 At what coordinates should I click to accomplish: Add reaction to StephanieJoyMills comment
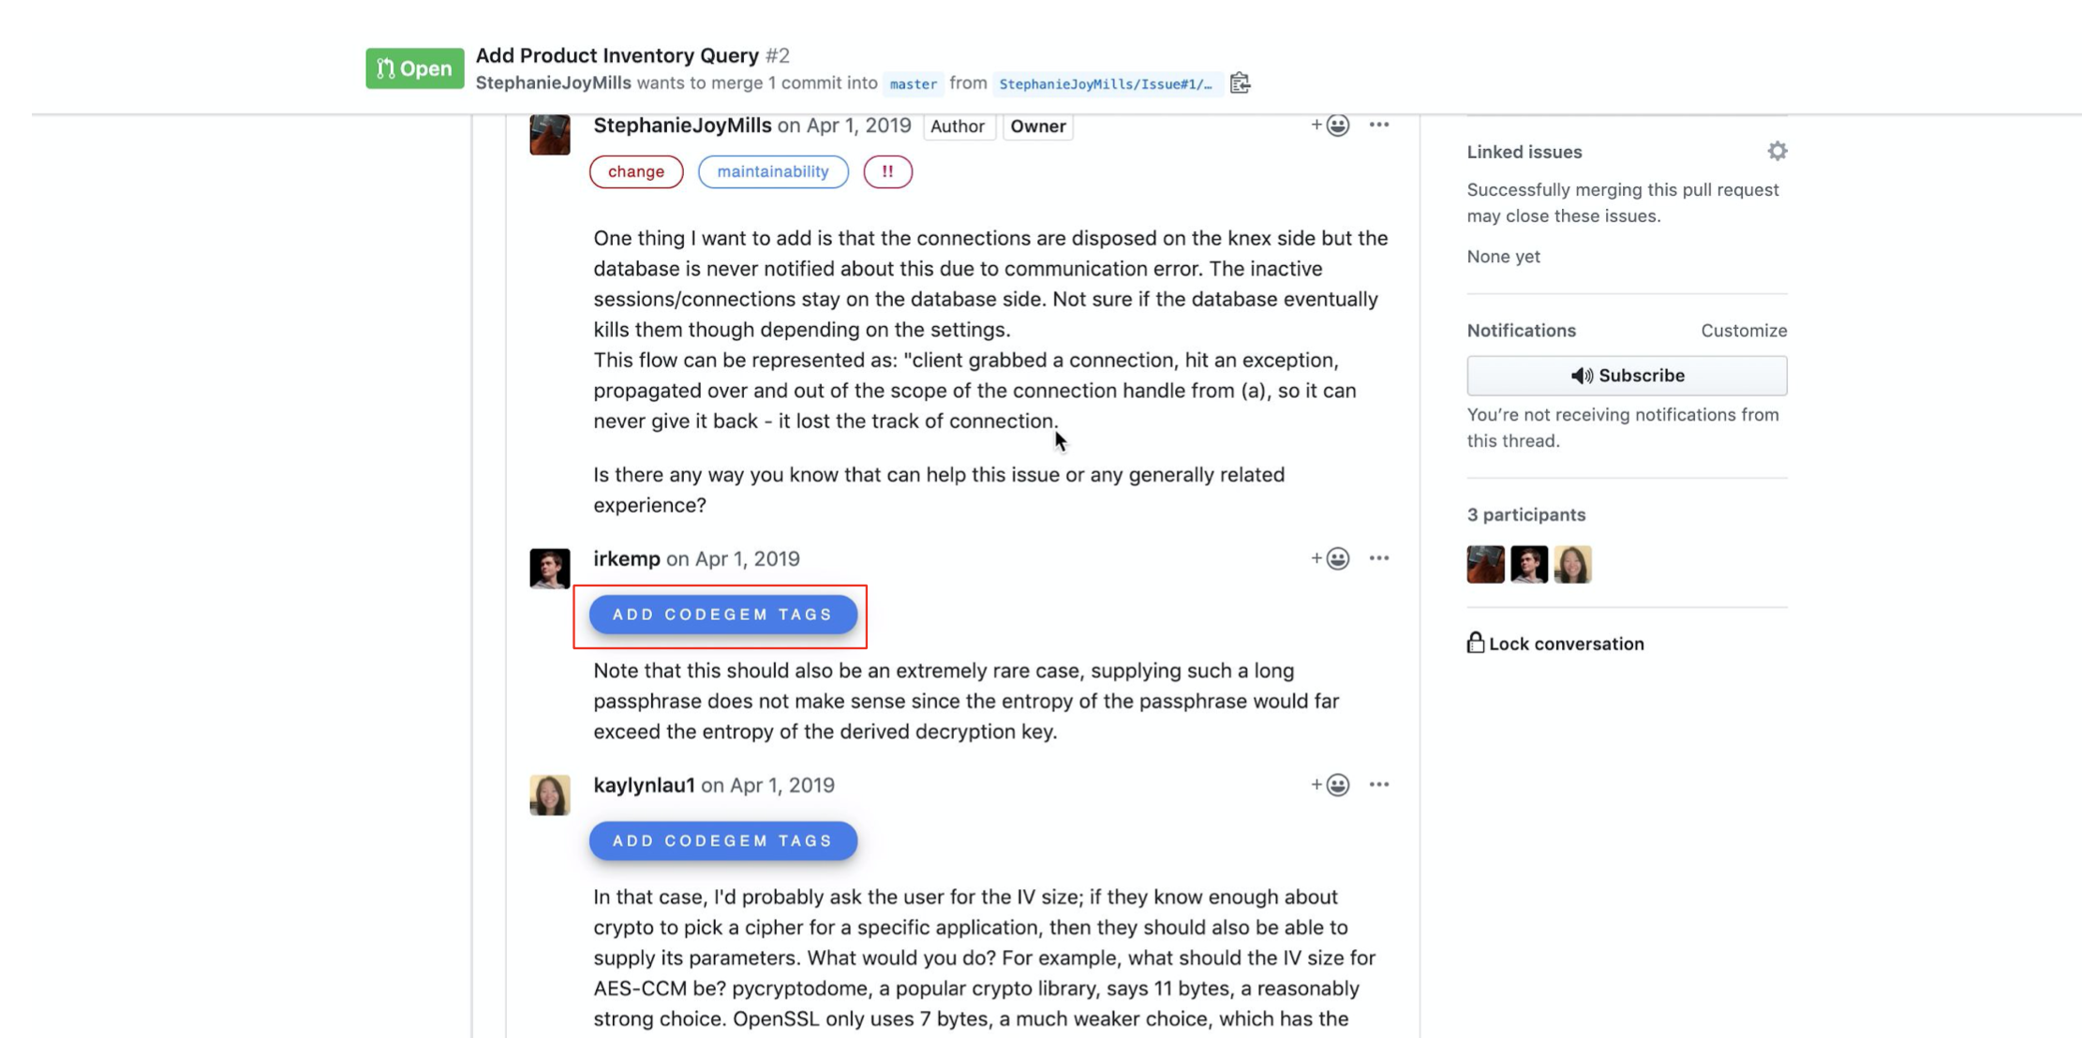(1331, 126)
